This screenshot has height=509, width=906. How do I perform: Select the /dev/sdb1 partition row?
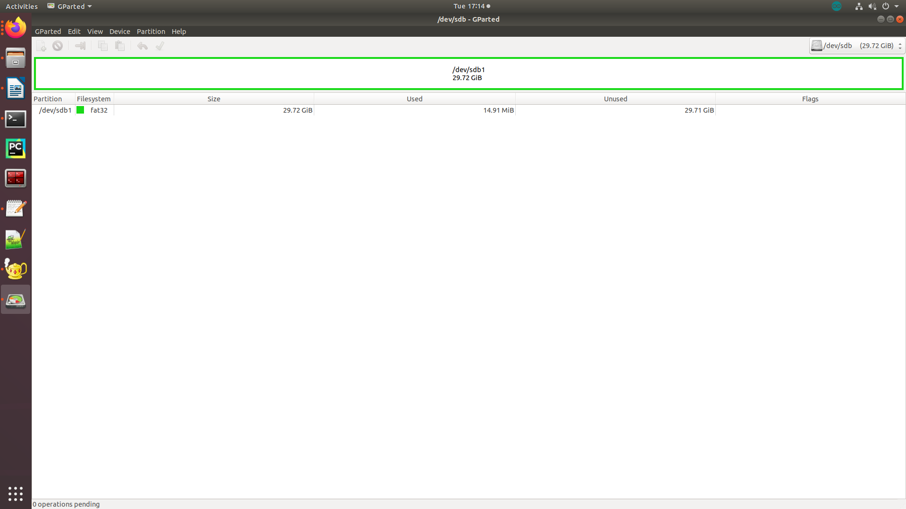(x=55, y=110)
